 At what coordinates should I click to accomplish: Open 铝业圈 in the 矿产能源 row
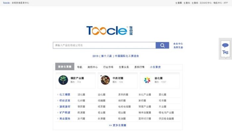point(101,112)
